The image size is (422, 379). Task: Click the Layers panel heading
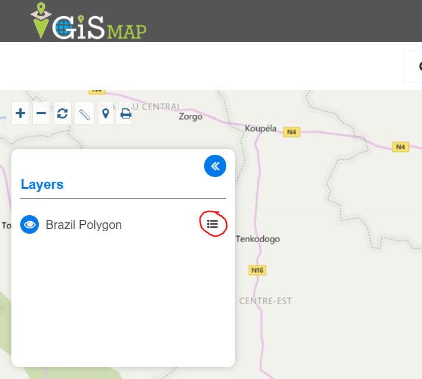42,184
